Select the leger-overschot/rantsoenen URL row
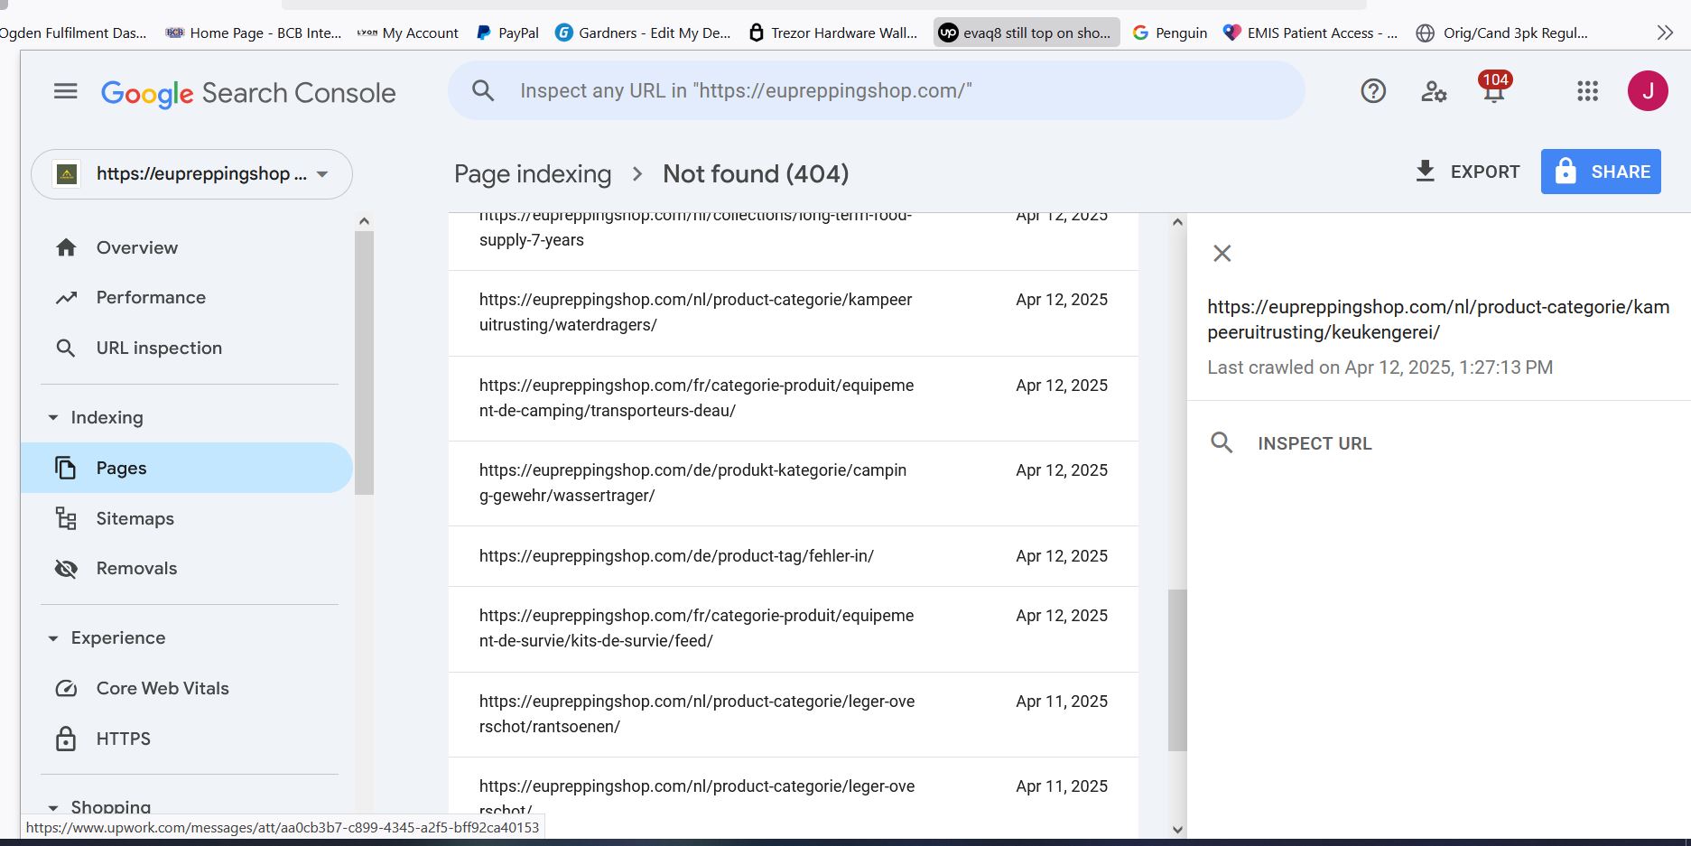 (794, 714)
